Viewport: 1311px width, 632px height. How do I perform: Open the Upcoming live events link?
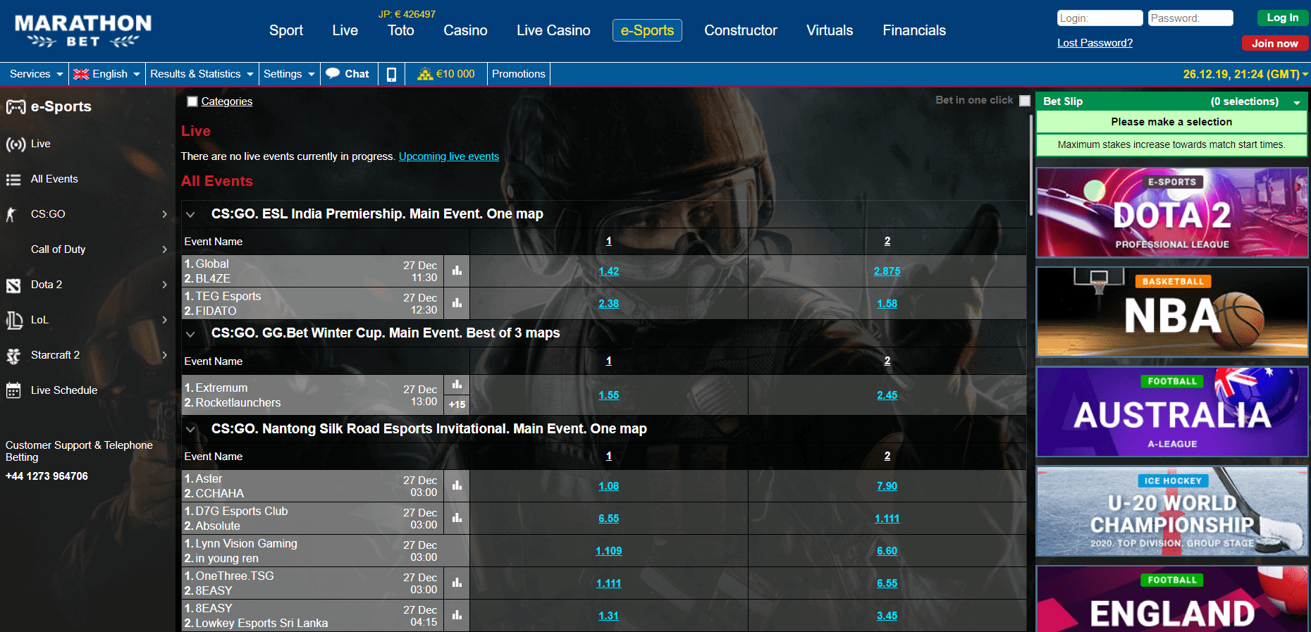click(449, 156)
